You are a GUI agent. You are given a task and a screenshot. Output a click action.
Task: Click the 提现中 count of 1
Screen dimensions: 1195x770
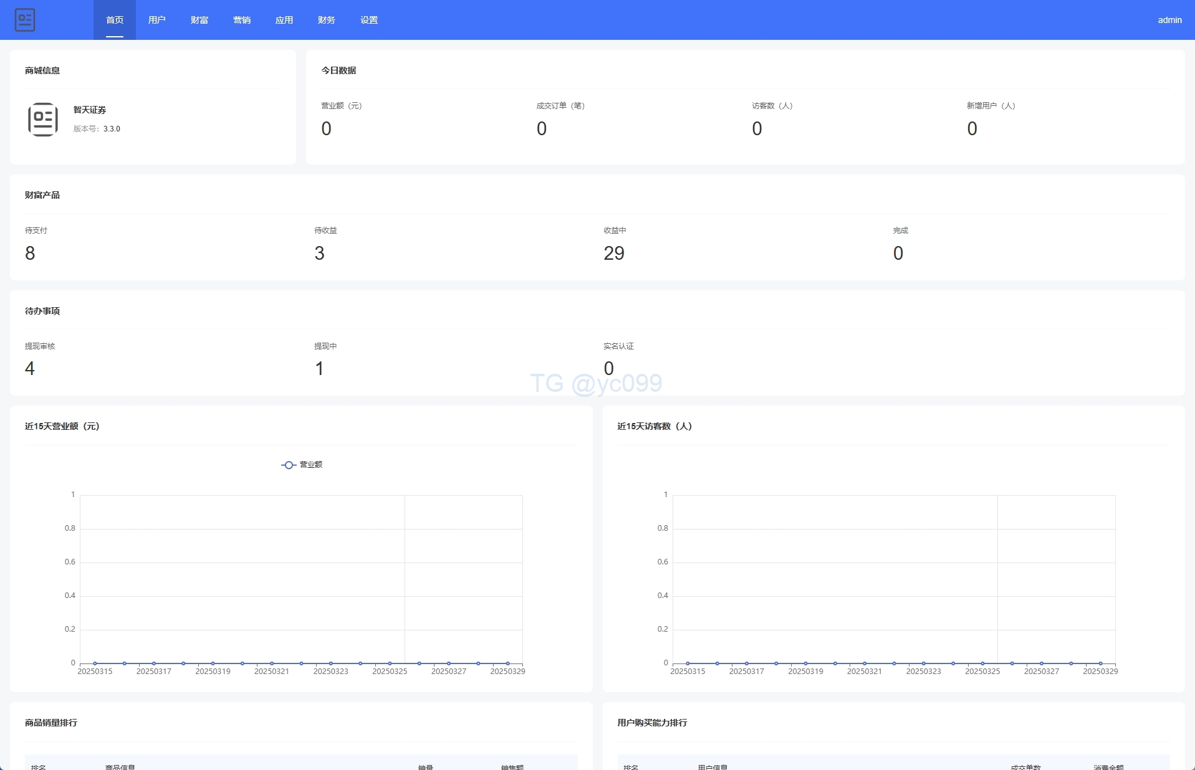click(319, 369)
